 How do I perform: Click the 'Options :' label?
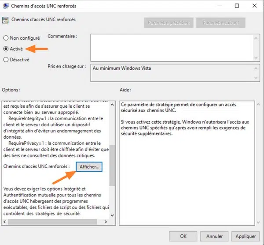(11, 90)
